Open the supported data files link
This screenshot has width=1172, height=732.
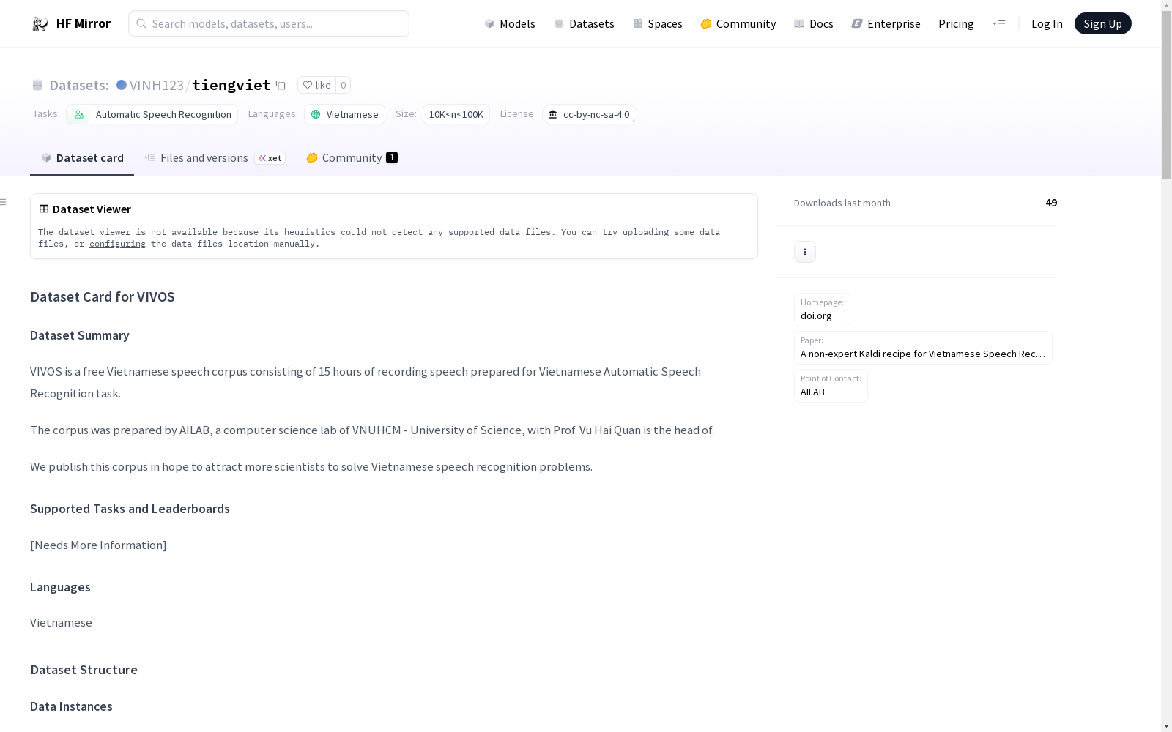pos(500,232)
